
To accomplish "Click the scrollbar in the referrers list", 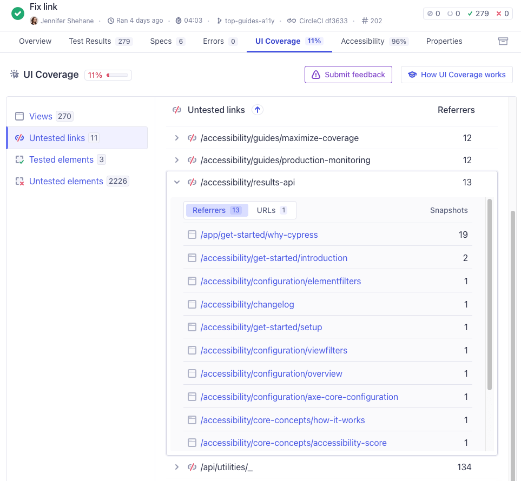I will (x=490, y=297).
